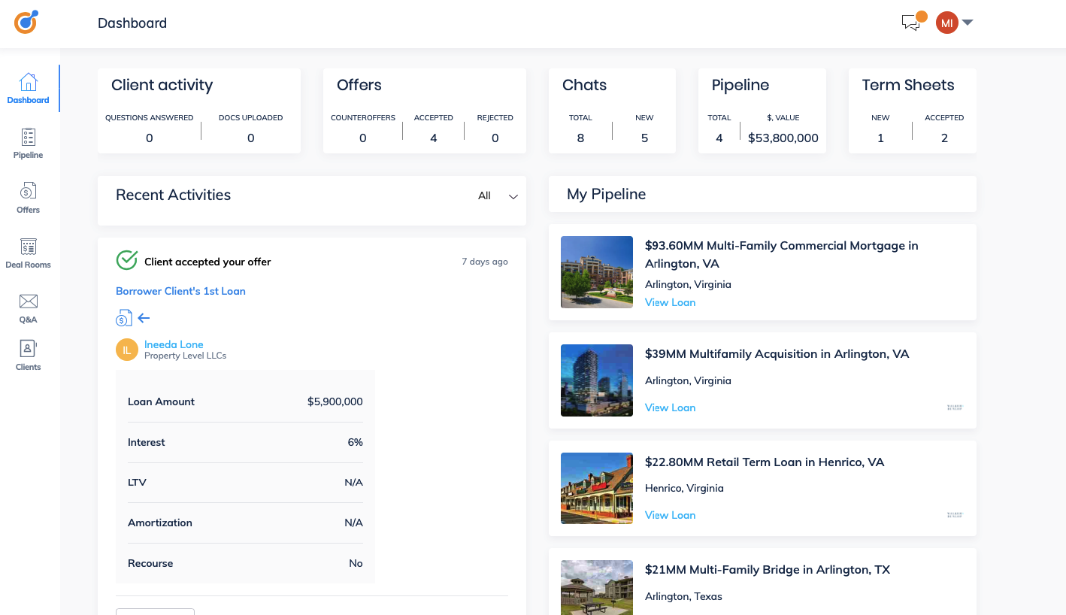Open Ineeda Lone's profile link
This screenshot has width=1066, height=615.
coord(174,344)
